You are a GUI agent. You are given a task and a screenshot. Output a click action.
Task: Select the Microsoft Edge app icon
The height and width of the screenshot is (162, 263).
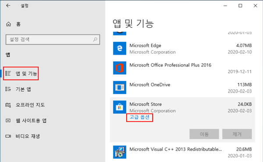[120, 48]
